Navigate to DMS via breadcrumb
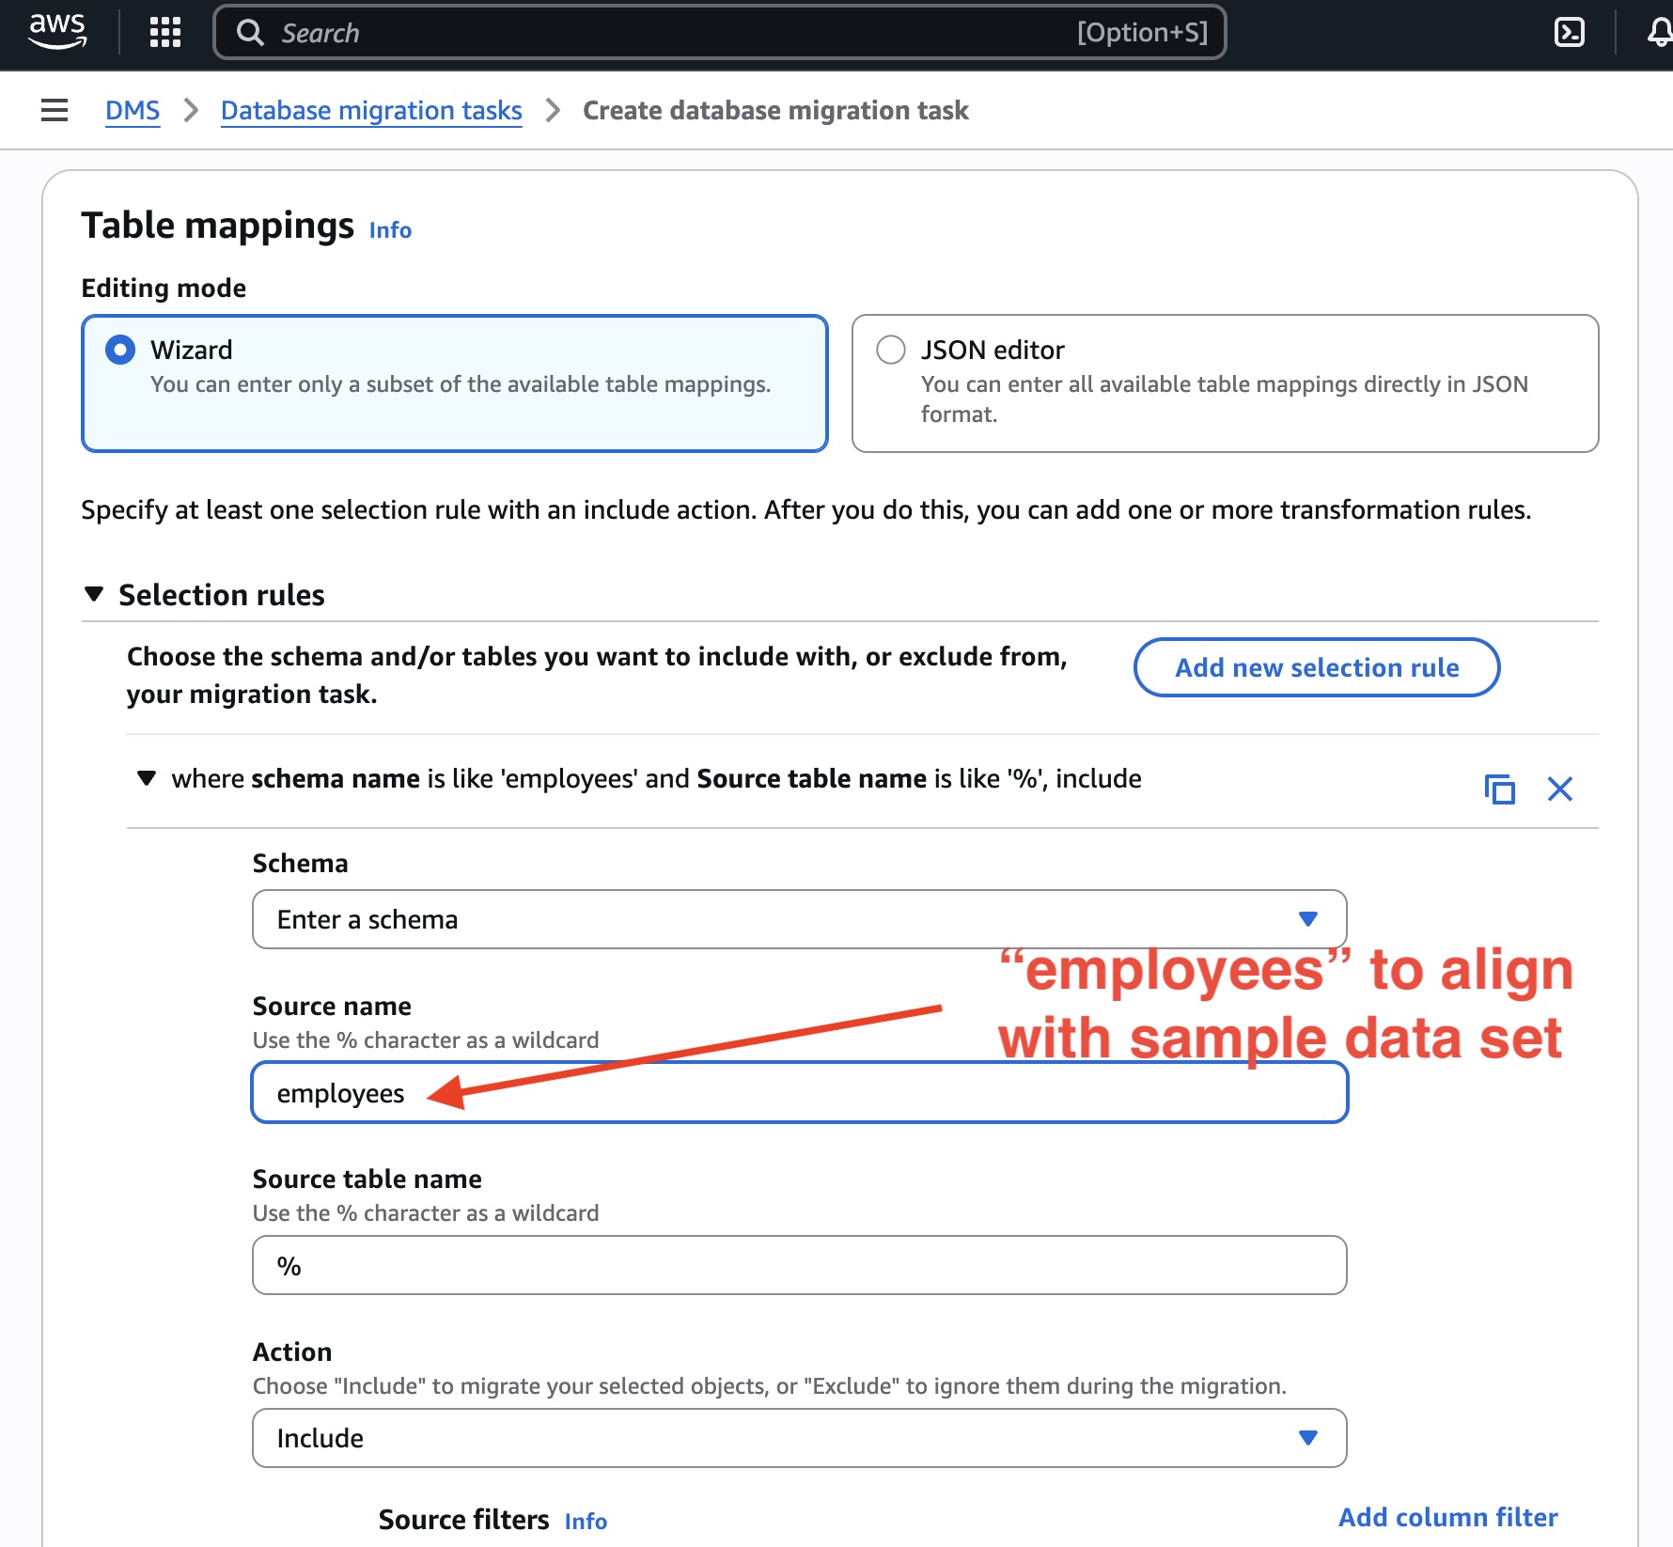The width and height of the screenshot is (1673, 1547). pos(132,110)
